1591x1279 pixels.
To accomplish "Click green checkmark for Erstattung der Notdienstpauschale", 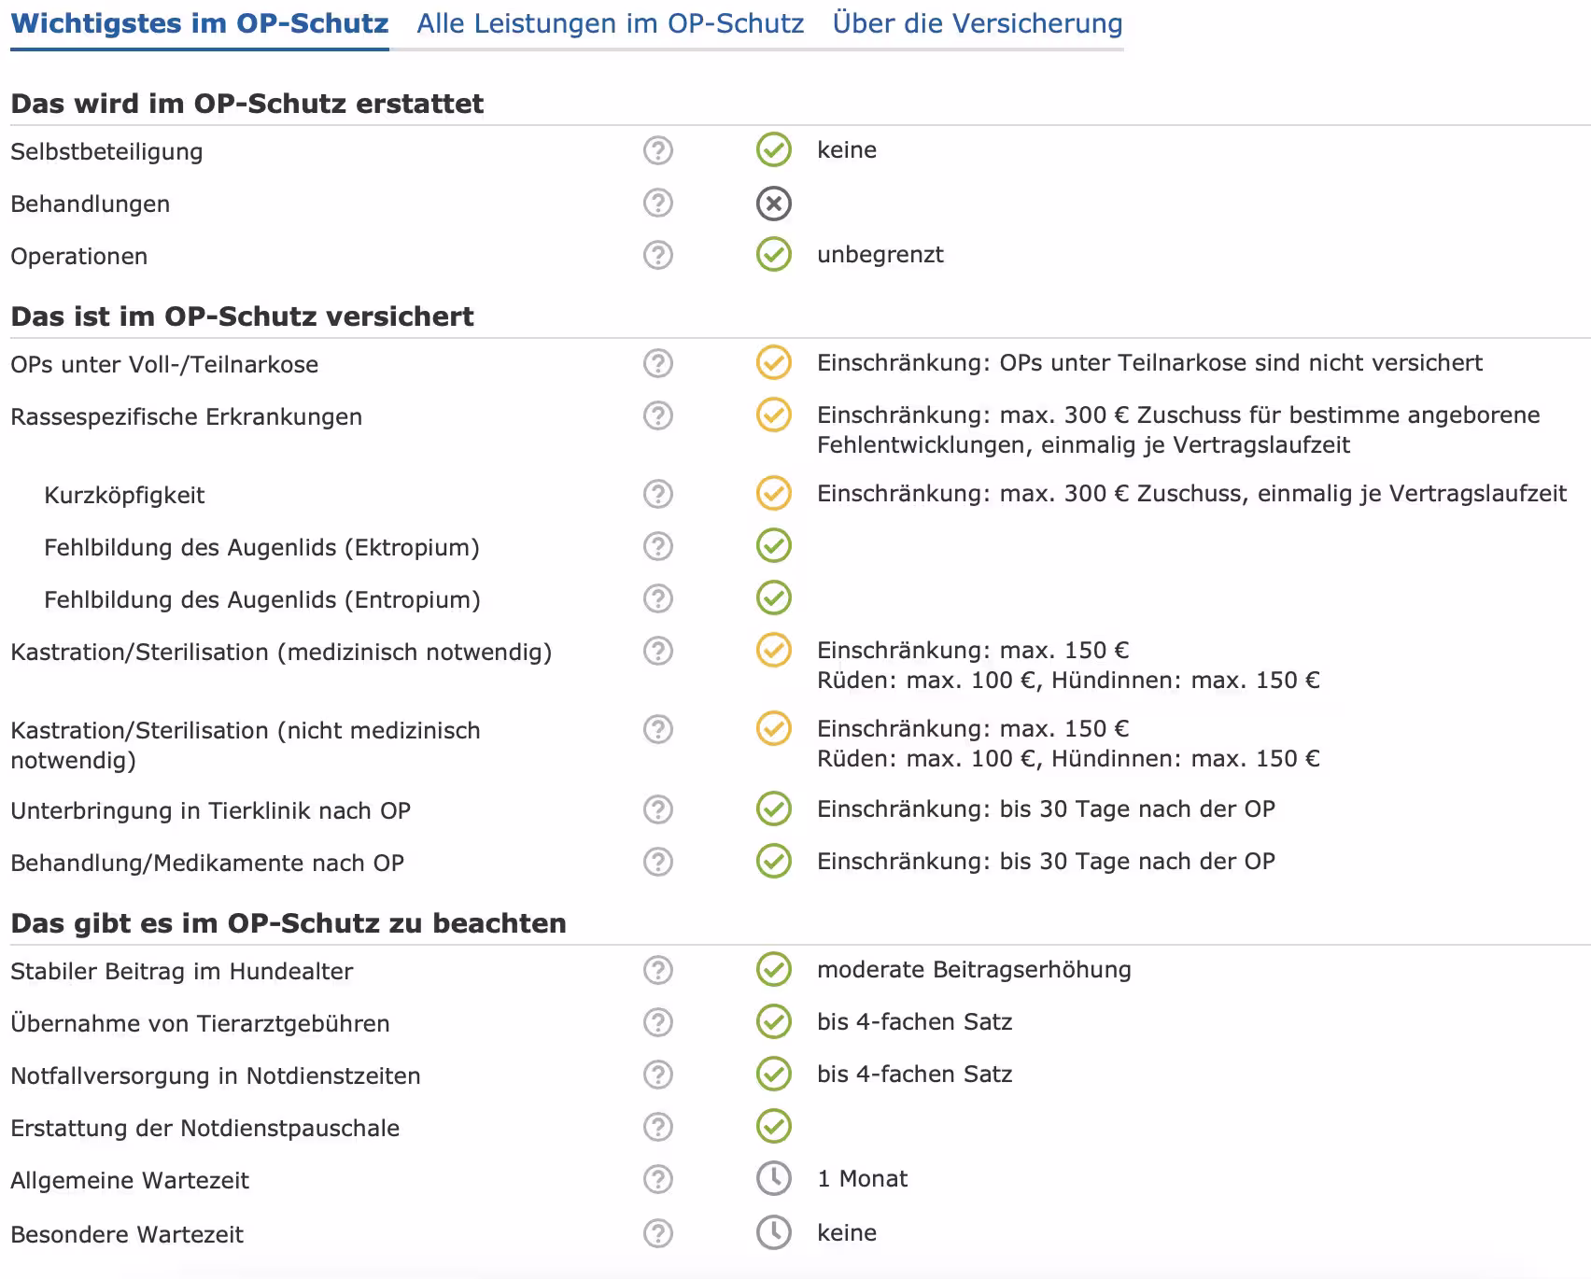I will 774,1126.
